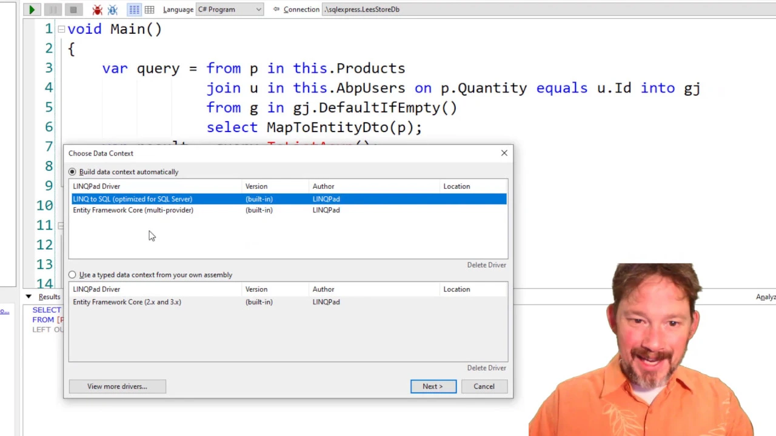
Task: Sort upper list by Location column header
Action: [x=473, y=187]
